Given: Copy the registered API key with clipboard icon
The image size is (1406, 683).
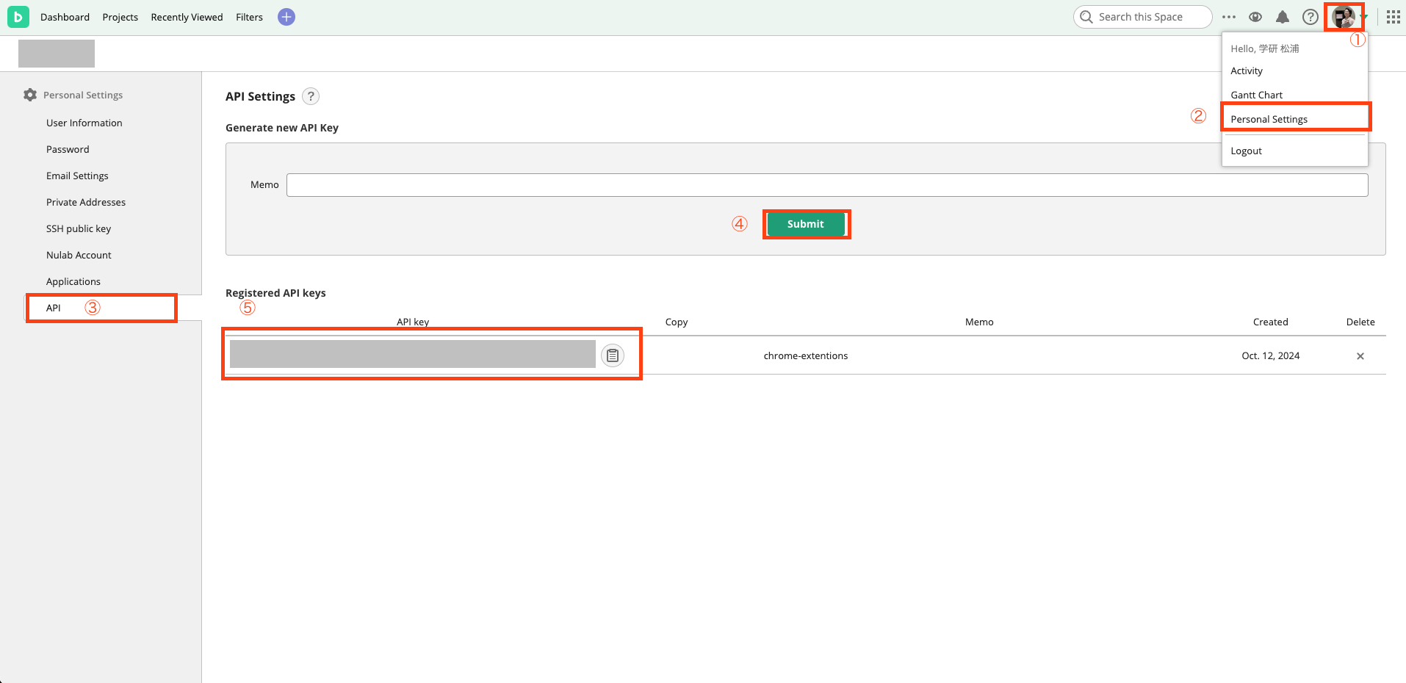Looking at the screenshot, I should click(613, 355).
